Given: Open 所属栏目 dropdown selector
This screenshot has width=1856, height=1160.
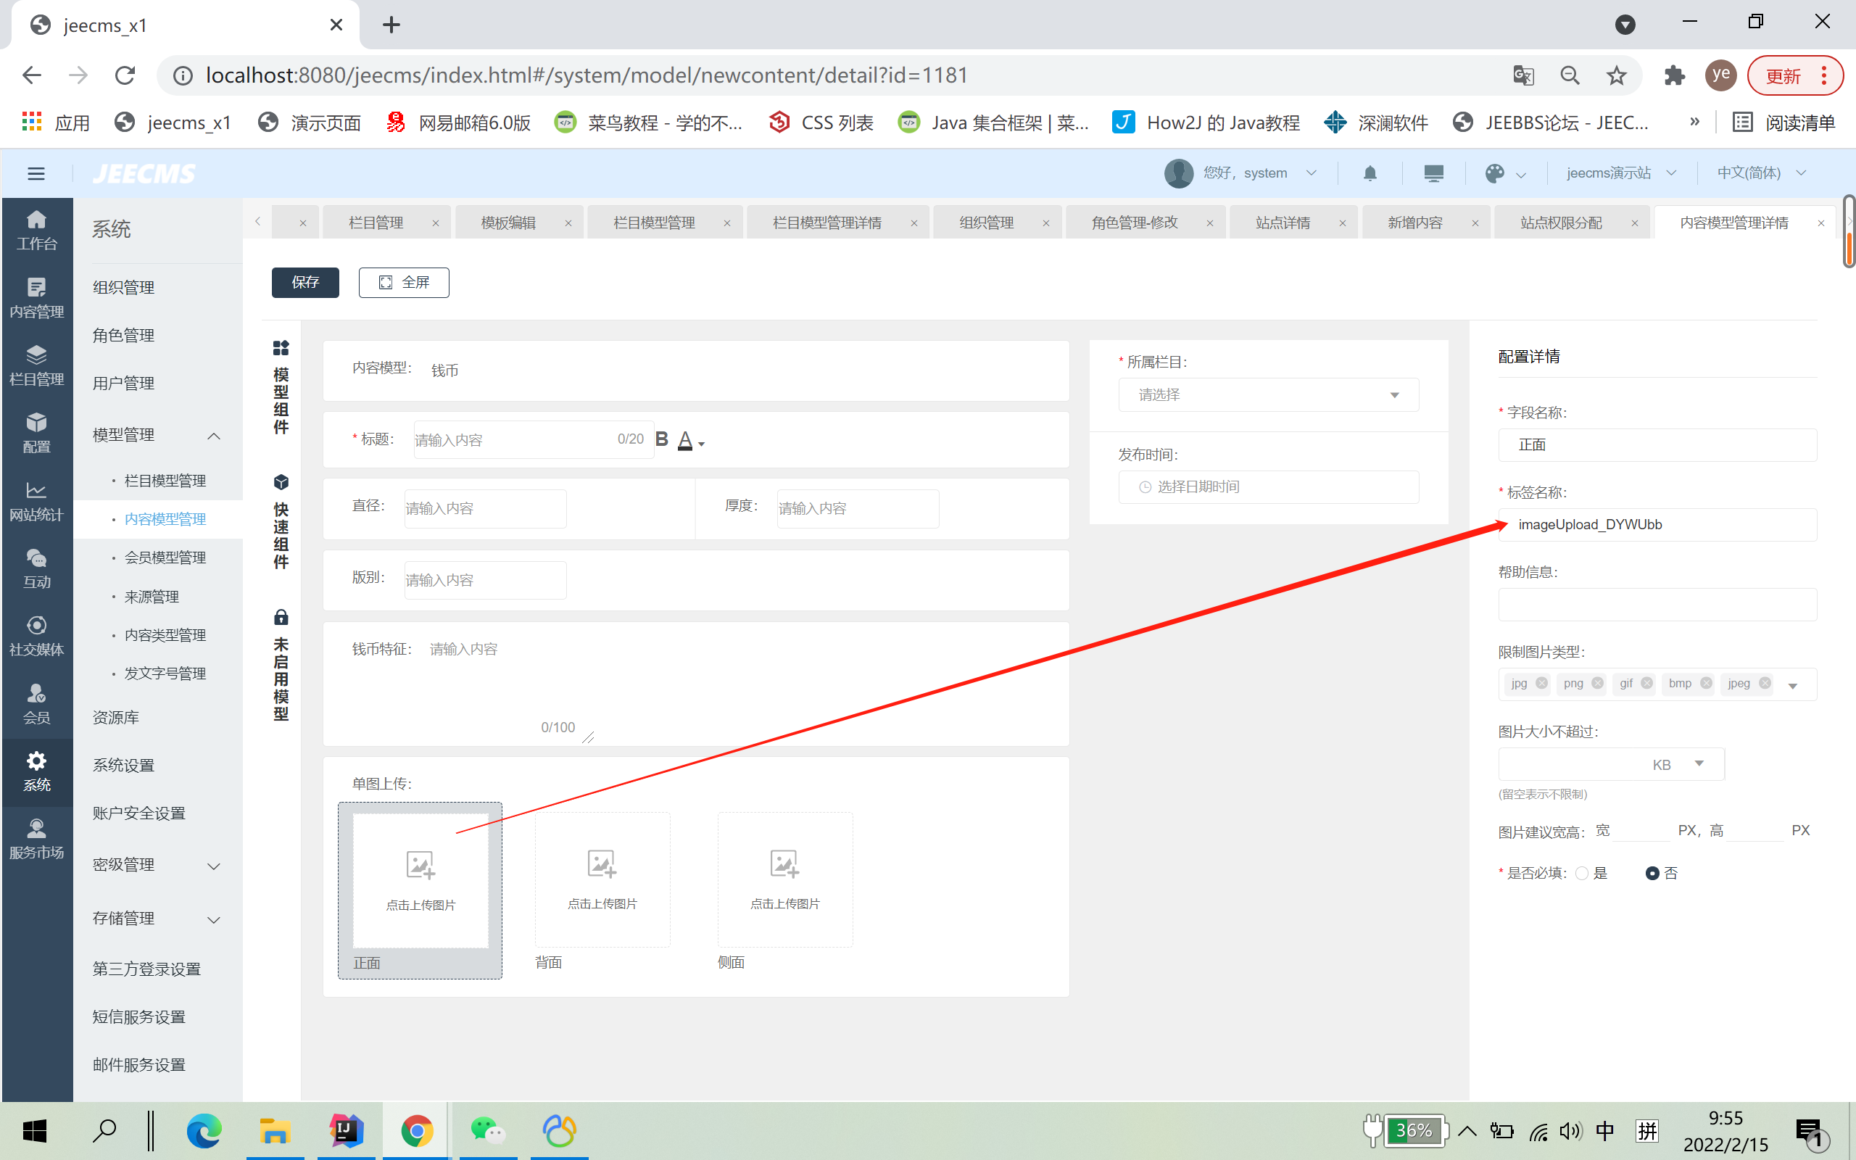Looking at the screenshot, I should (x=1268, y=395).
